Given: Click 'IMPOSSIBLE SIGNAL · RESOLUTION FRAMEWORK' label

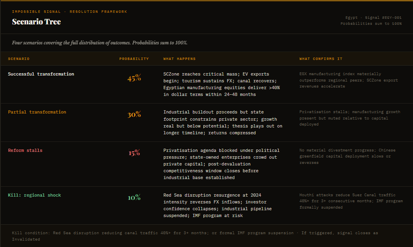Looking at the screenshot, I should tap(70, 12).
